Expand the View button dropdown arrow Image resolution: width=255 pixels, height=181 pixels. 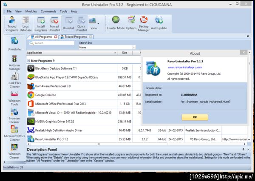click(99, 23)
